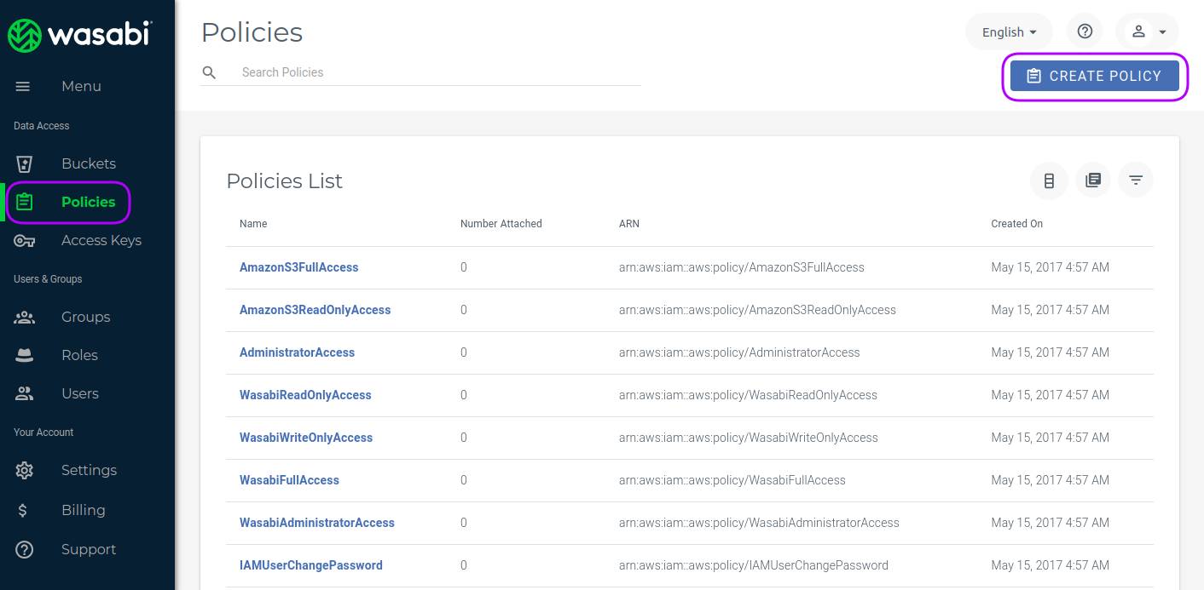Click the Roles hat icon

tap(25, 355)
